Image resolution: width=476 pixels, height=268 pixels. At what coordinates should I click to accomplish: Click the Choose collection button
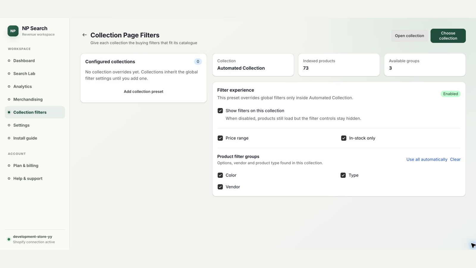coord(448,36)
